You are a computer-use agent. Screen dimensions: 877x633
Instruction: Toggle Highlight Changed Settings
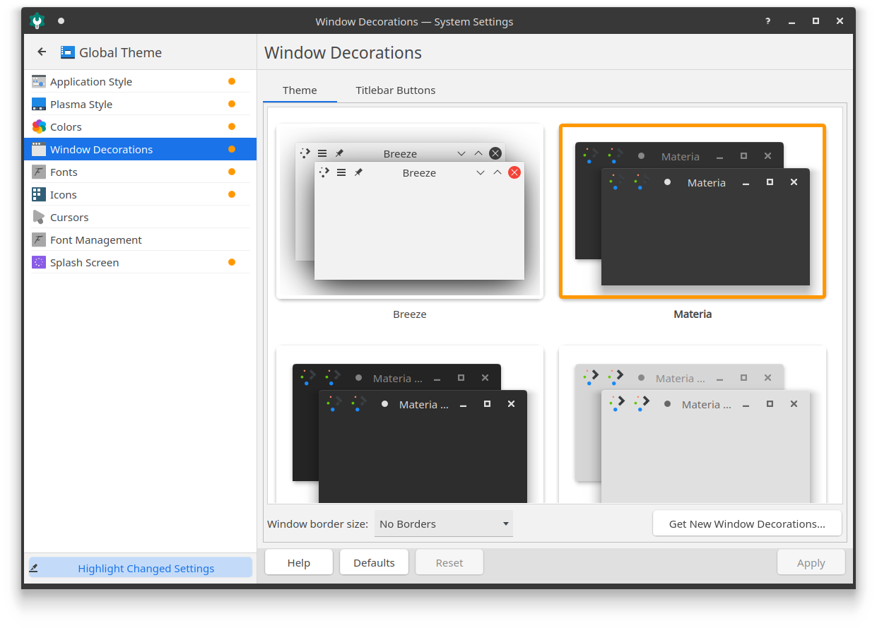(x=140, y=567)
